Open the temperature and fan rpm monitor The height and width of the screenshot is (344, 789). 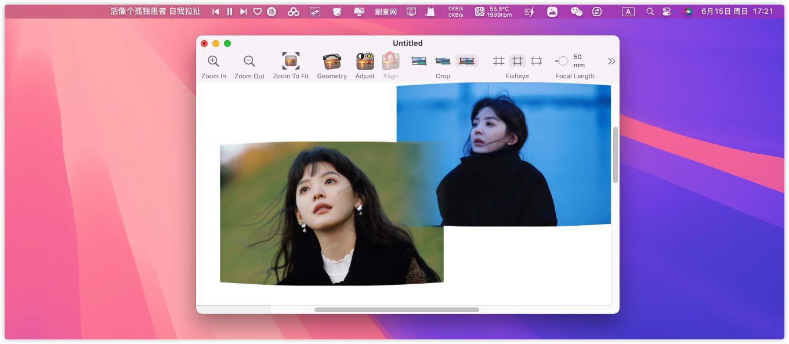point(493,12)
